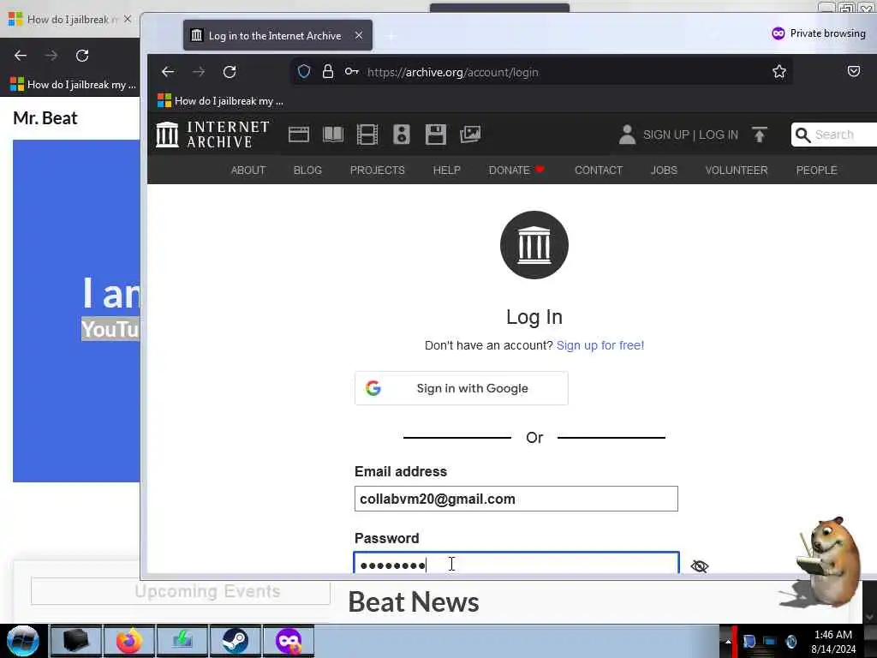Click the Password input field
This screenshot has width=877, height=658.
point(516,564)
